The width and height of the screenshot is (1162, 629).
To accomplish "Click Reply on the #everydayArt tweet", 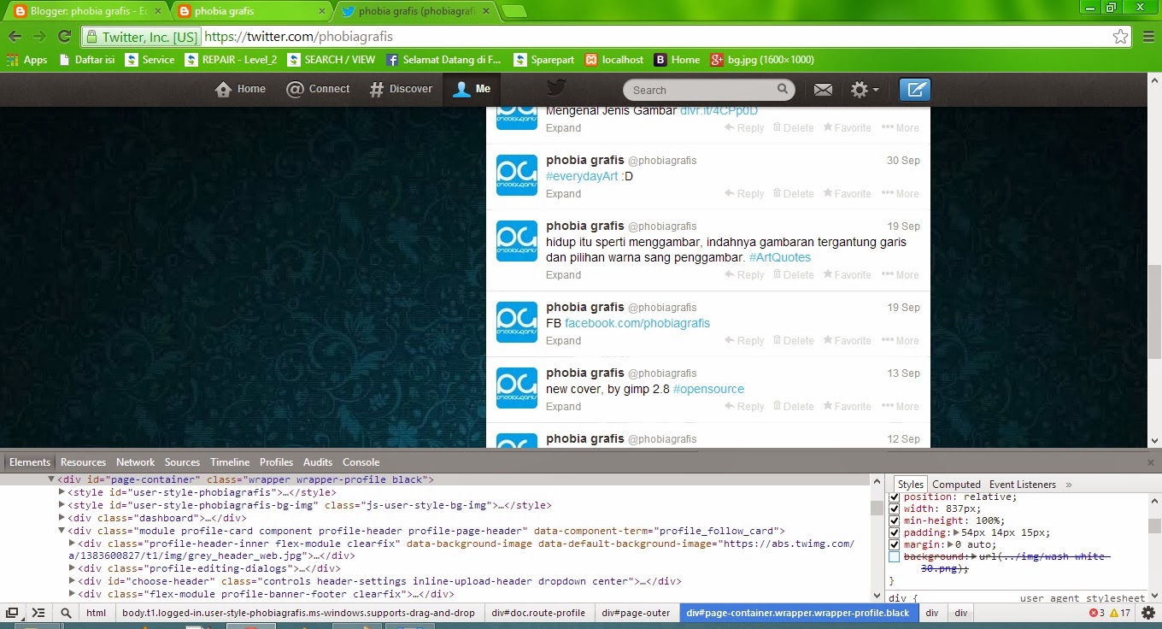I will tap(744, 194).
